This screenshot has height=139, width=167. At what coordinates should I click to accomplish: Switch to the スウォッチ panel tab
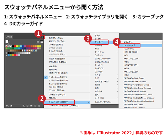(x=9, y=37)
